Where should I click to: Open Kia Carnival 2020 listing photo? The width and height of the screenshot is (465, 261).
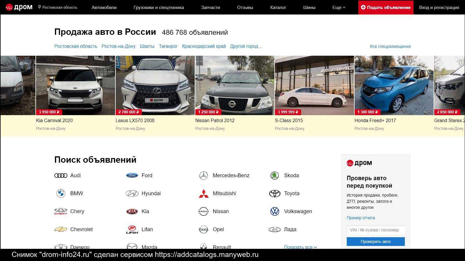[76, 86]
